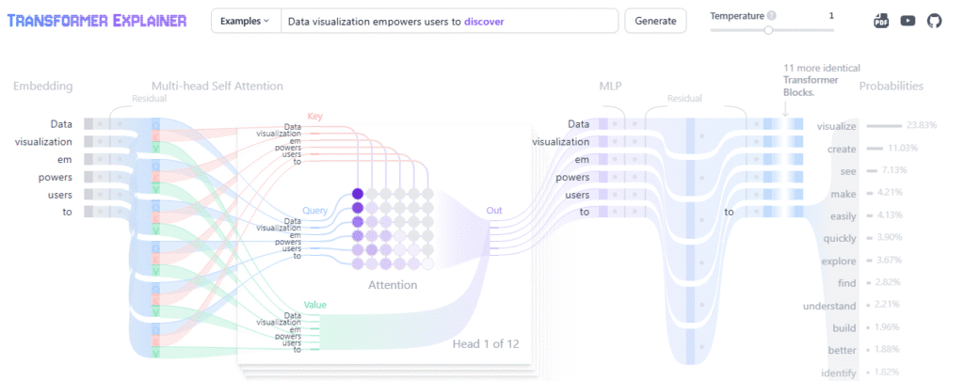Select the 'visualize' probability token
Viewport: 964px width, 381px height.
tap(836, 126)
